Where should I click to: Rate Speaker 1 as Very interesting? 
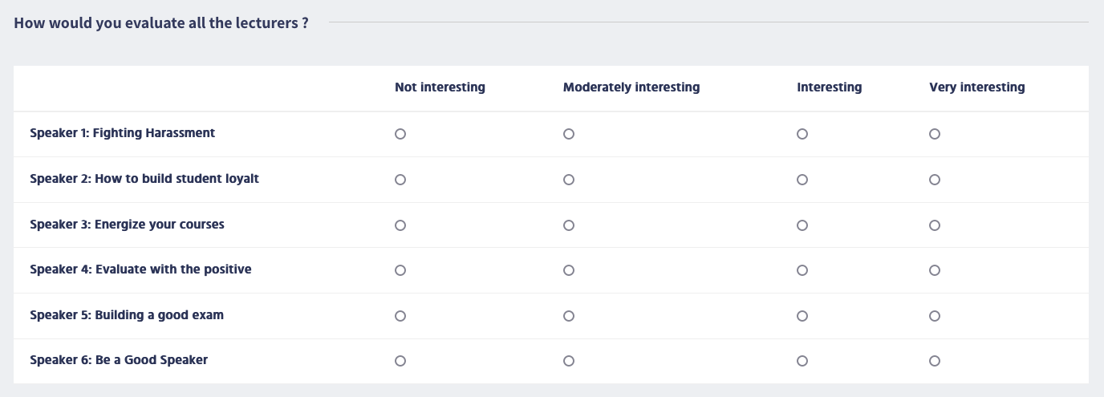tap(935, 134)
